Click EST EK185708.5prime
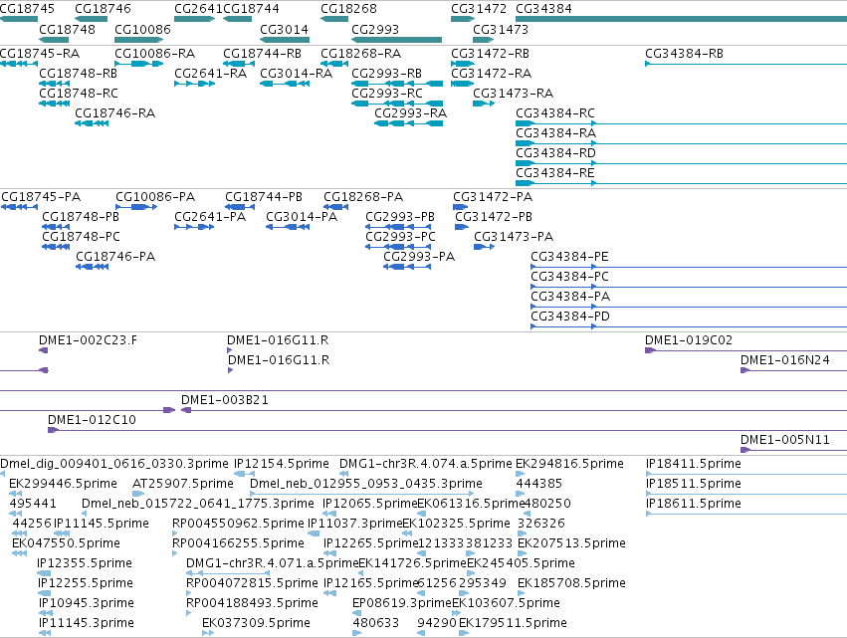Image resolution: width=847 pixels, height=638 pixels. coord(571,583)
